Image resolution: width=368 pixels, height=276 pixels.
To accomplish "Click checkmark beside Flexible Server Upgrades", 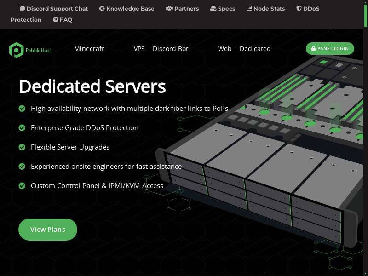I will 22,147.
